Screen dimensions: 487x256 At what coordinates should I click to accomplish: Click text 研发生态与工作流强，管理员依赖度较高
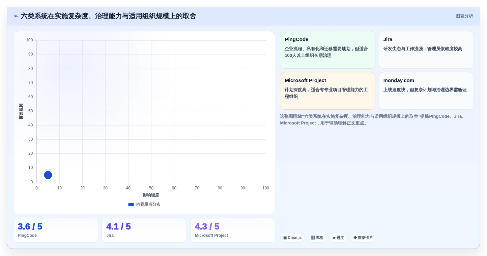point(423,49)
